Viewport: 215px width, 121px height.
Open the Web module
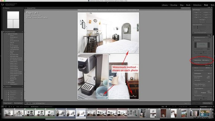pyautogui.click(x=213, y=5)
